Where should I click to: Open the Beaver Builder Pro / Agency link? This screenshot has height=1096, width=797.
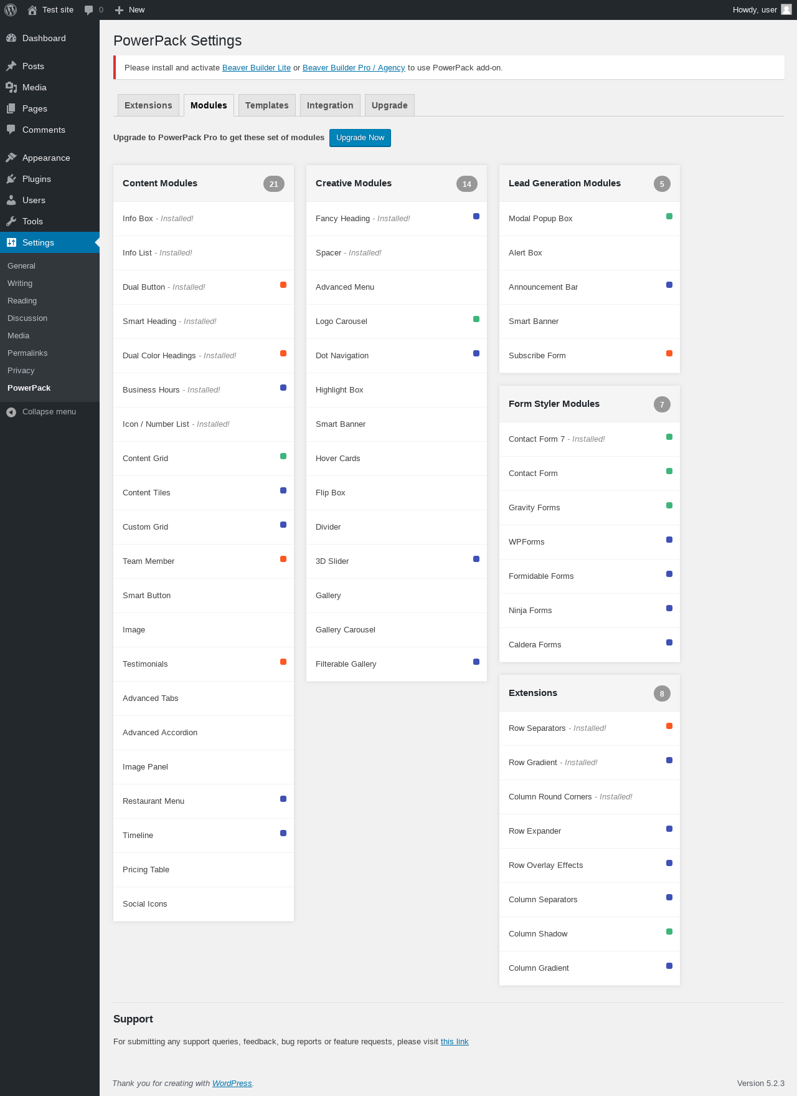[x=354, y=68]
